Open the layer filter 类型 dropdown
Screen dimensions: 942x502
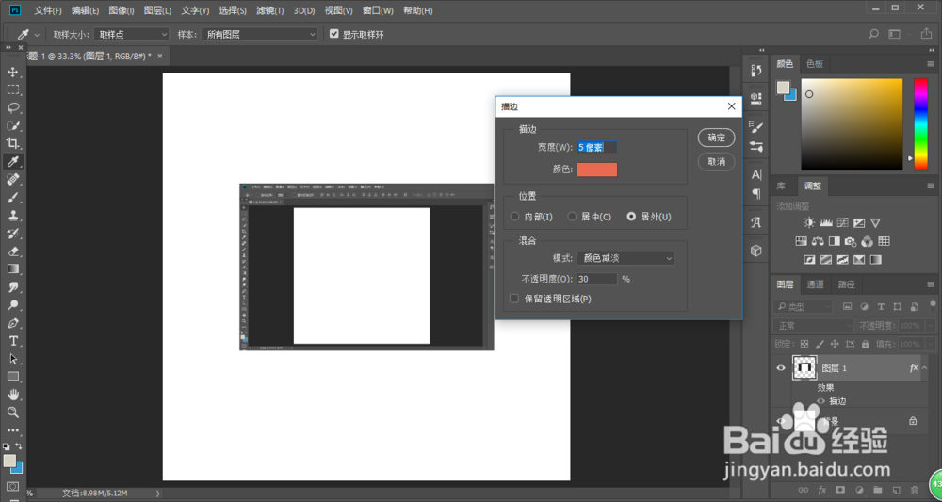tap(804, 306)
